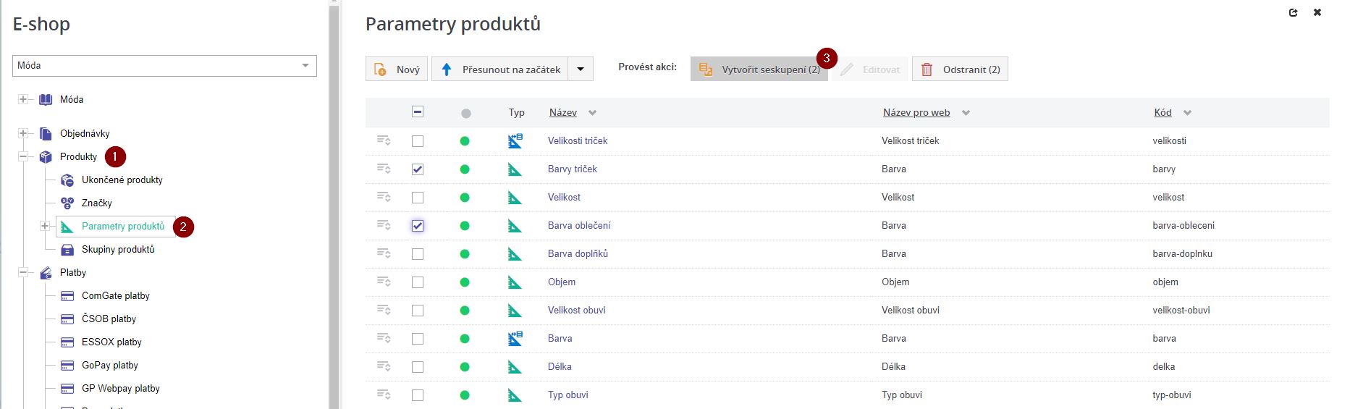This screenshot has width=1350, height=409.
Task: Click the green status dot for Objem
Action: (x=465, y=282)
